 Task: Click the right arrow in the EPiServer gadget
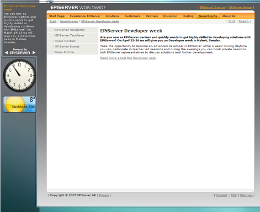coord(34,53)
